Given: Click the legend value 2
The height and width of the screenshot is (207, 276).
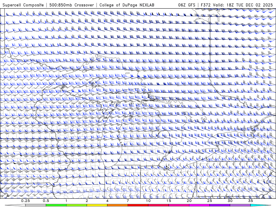Looking at the screenshot, I should pos(87,201).
